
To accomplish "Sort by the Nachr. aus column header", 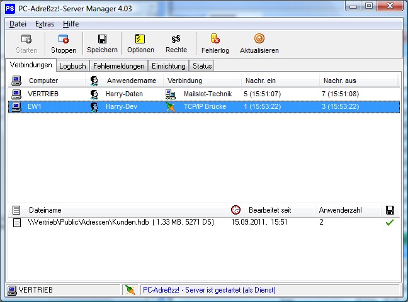I will coord(358,81).
